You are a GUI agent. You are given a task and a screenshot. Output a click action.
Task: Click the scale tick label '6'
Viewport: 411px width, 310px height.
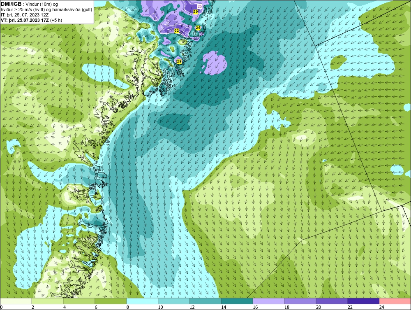coord(96,307)
